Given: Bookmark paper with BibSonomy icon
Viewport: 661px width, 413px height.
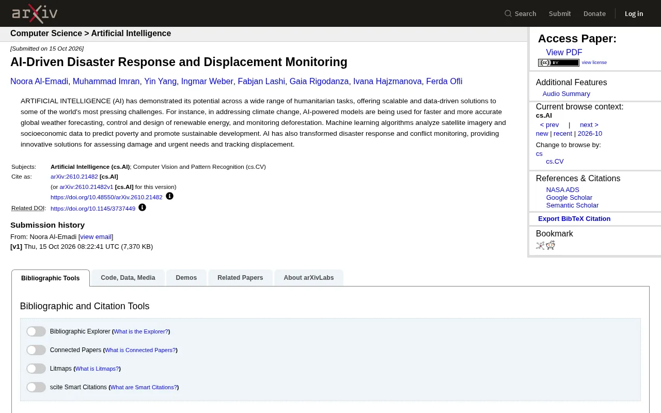Looking at the screenshot, I should coord(540,246).
